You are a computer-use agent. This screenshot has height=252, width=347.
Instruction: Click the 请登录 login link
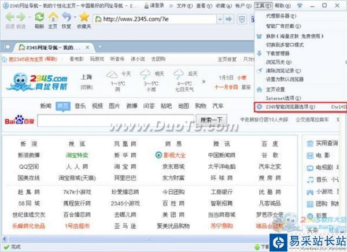pyautogui.click(x=154, y=6)
